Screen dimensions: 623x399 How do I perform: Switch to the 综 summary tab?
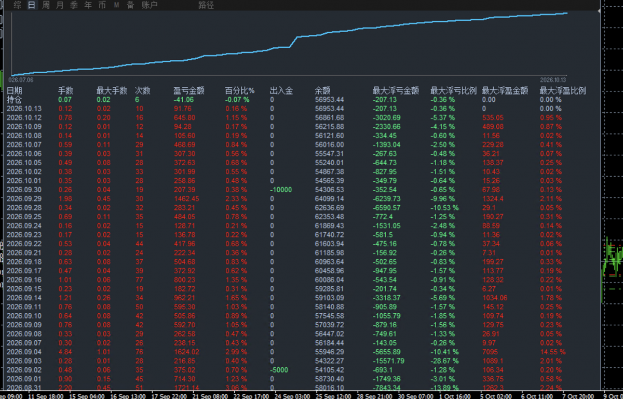(x=18, y=5)
